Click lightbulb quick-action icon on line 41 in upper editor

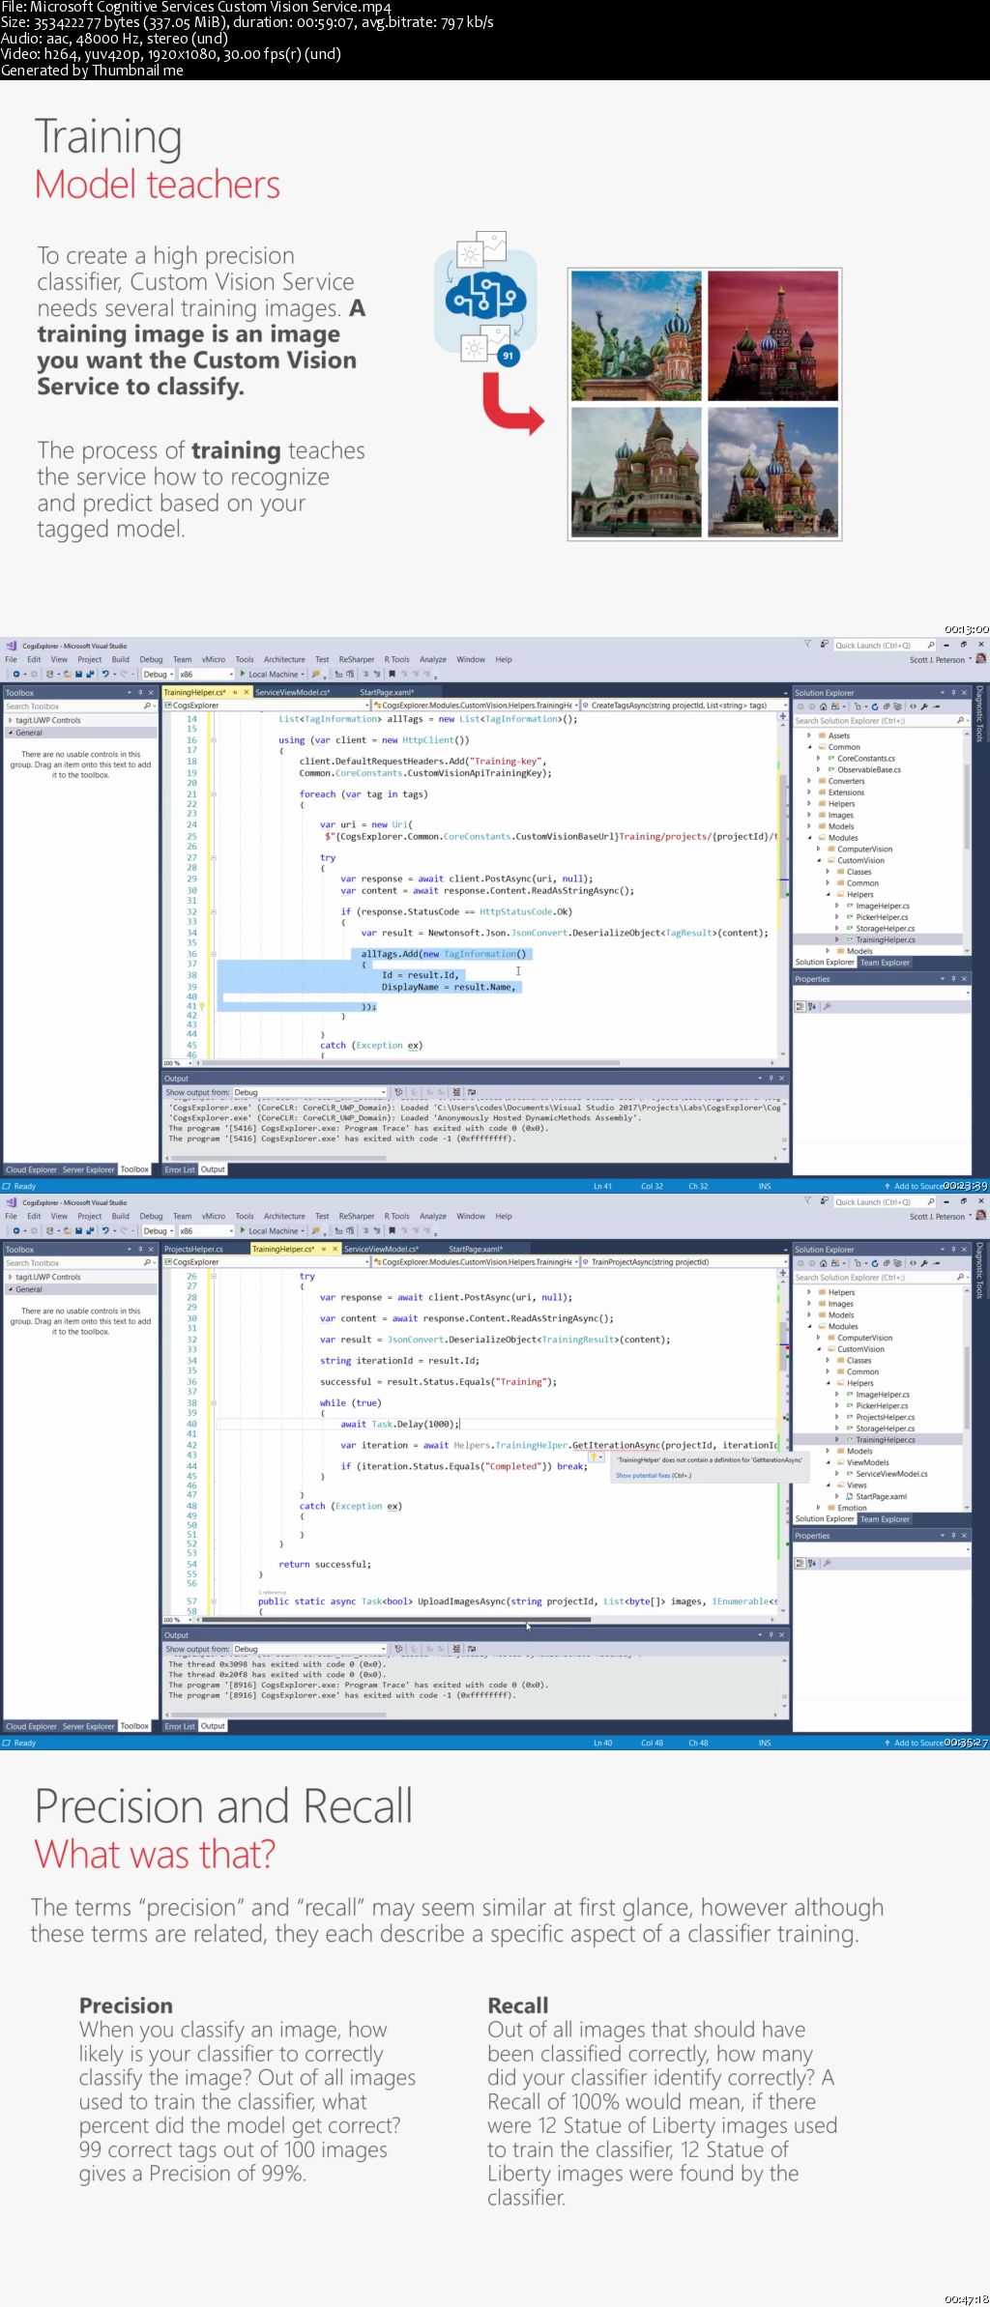[202, 1006]
